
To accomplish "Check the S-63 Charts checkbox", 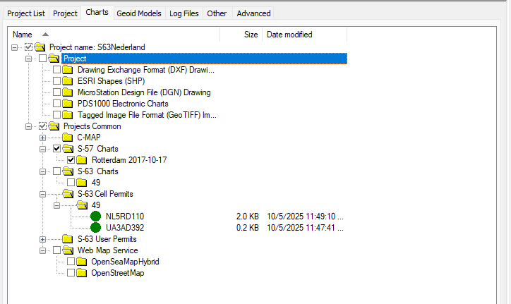I will pos(57,171).
